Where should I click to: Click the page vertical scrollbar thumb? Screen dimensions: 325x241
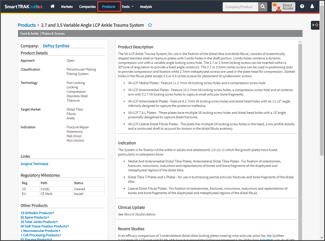click(322, 81)
